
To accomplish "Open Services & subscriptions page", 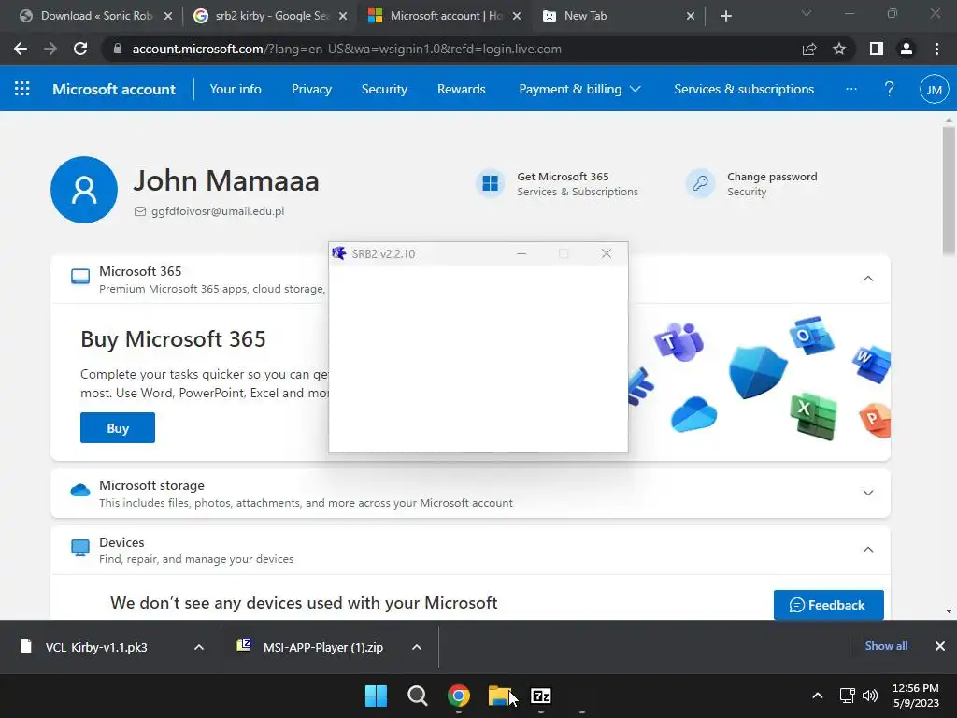I will coord(743,89).
